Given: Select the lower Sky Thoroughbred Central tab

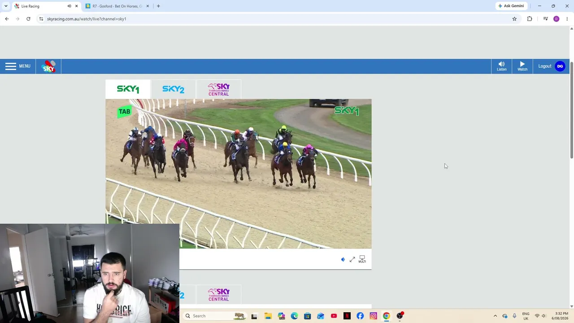Looking at the screenshot, I should coord(218,295).
